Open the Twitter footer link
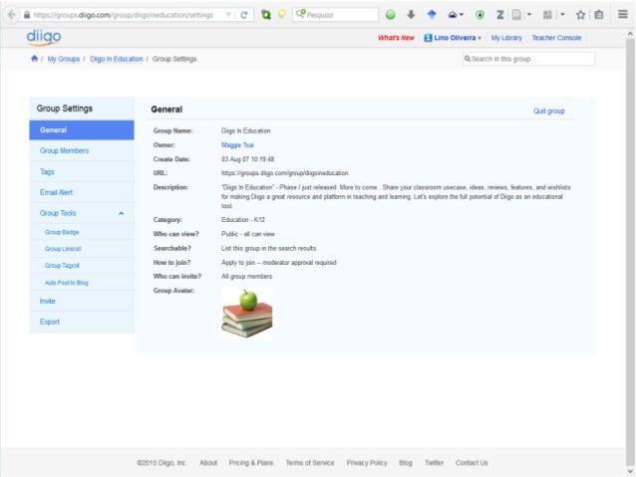This screenshot has height=477, width=636. click(434, 463)
